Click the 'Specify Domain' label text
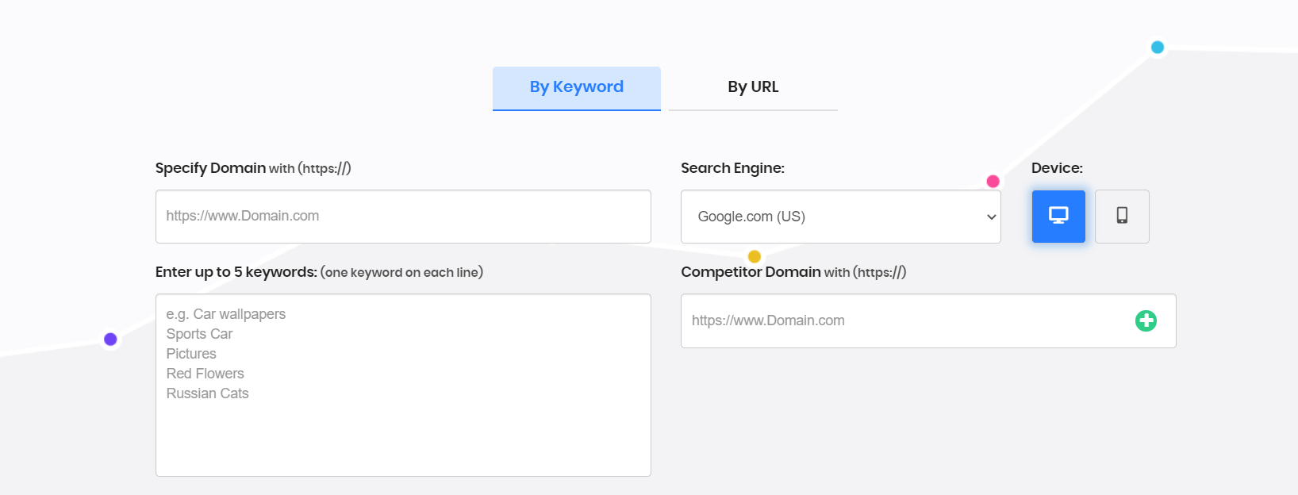The width and height of the screenshot is (1298, 495). [210, 168]
